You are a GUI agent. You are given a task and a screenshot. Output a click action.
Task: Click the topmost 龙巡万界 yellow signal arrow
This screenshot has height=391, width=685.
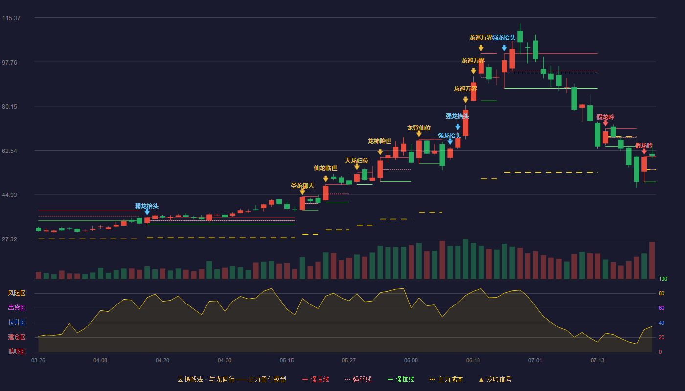(481, 48)
